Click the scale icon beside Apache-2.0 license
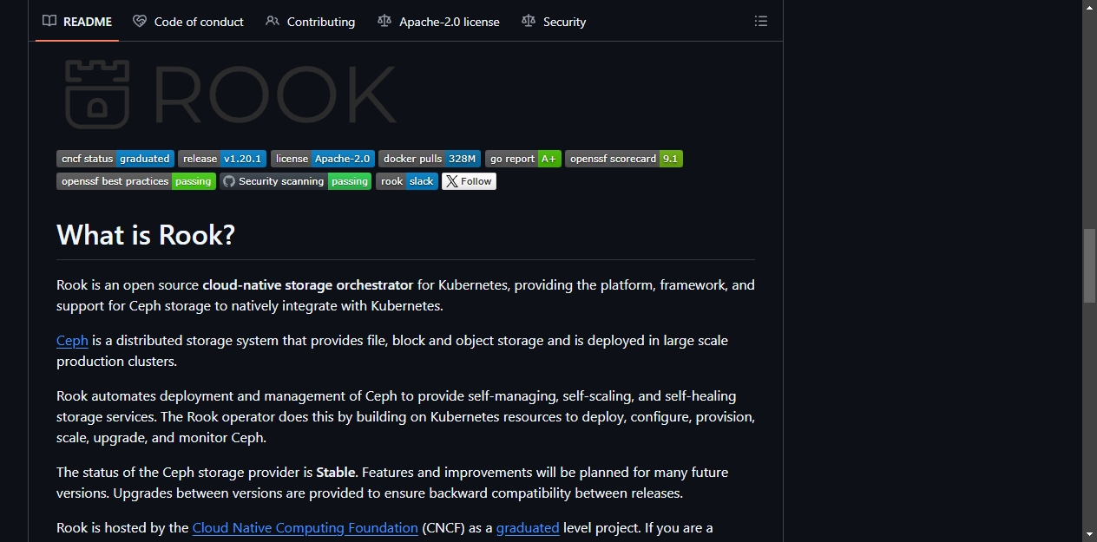Viewport: 1097px width, 542px height. point(384,21)
